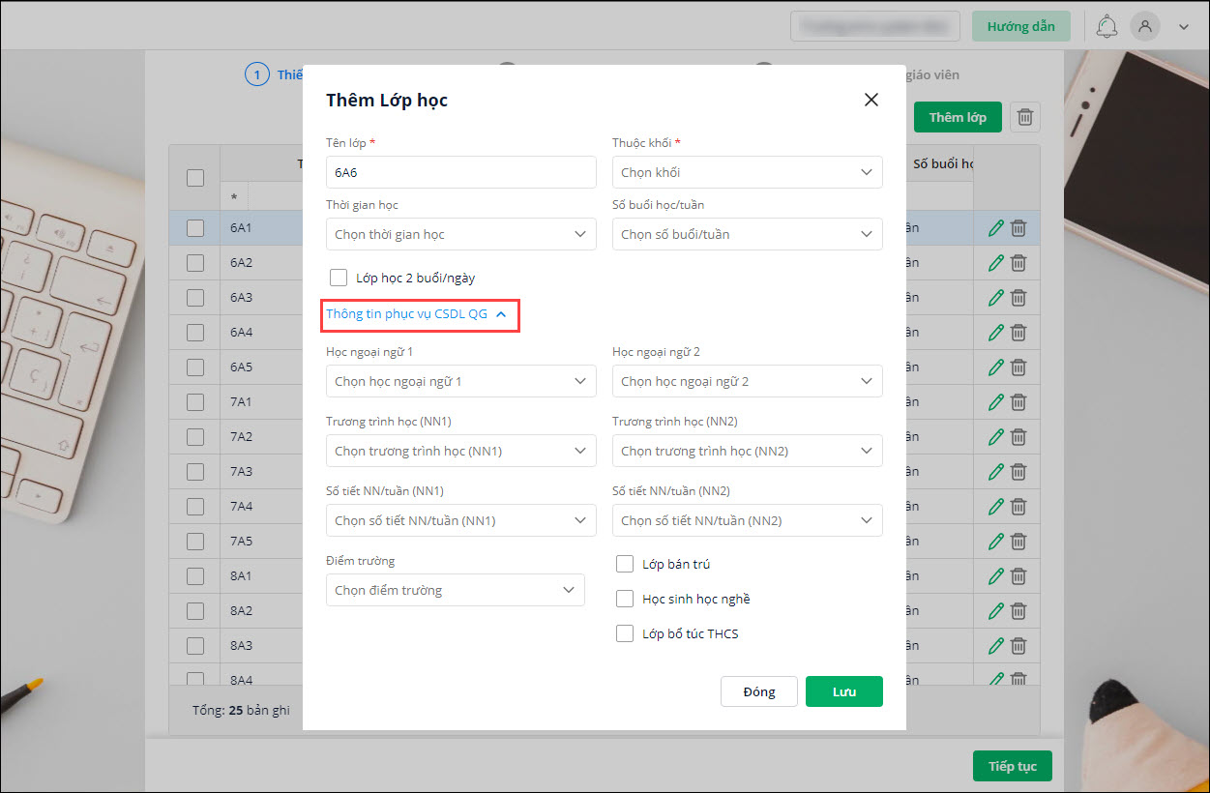Click class name 6A5 in the table
This screenshot has height=793, width=1210.
tap(241, 367)
